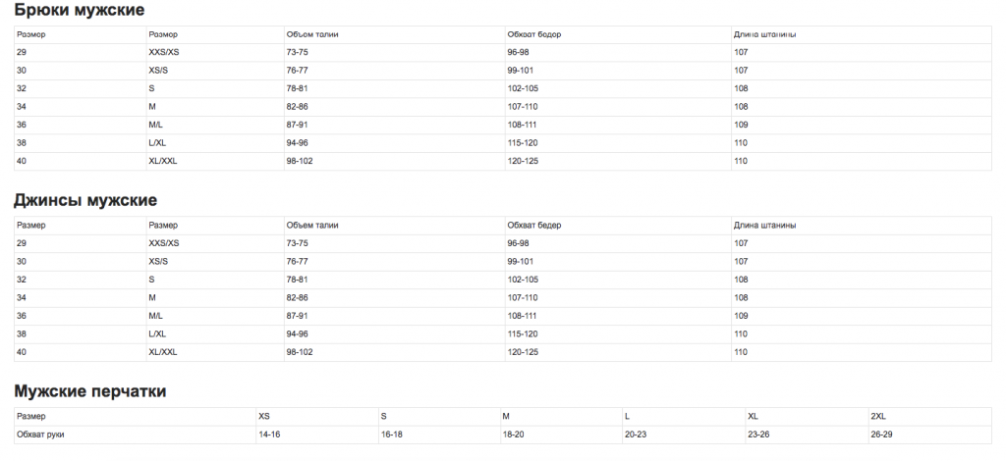
Task: Click Длина штанины header in trousers table
Action: point(765,34)
